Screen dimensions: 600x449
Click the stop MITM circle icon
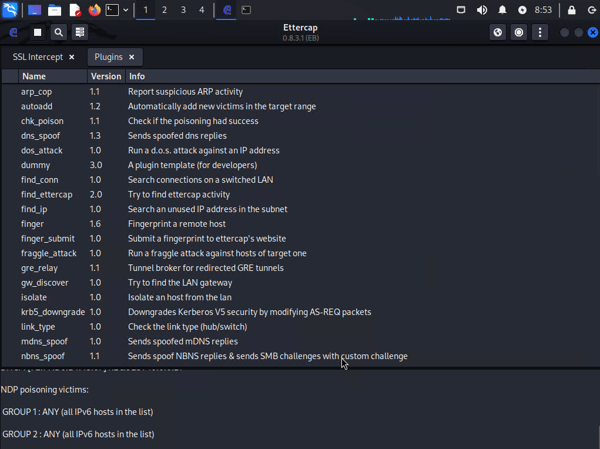[519, 32]
